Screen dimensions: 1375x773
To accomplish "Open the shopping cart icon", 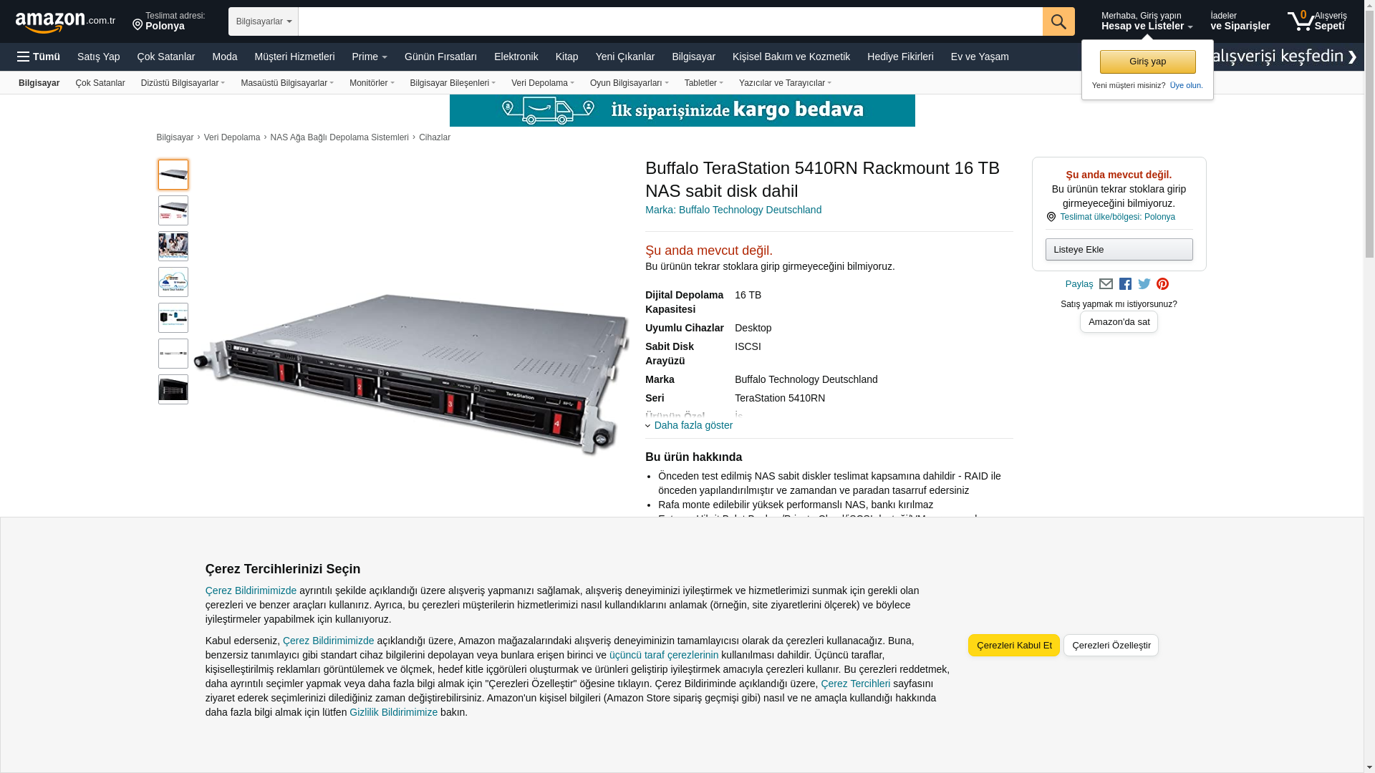I will tap(1301, 21).
